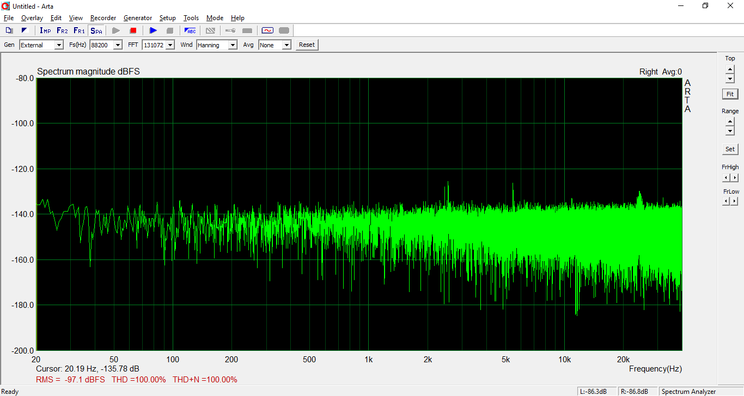
Task: Open the Gen source dropdown
Action: click(59, 45)
